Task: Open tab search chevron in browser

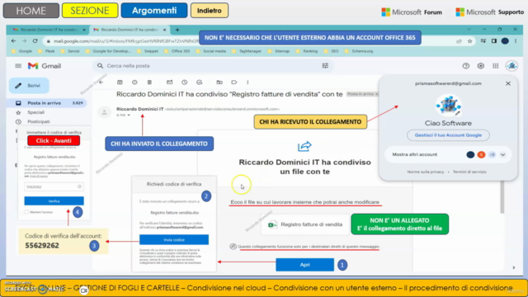Action: tap(469, 30)
